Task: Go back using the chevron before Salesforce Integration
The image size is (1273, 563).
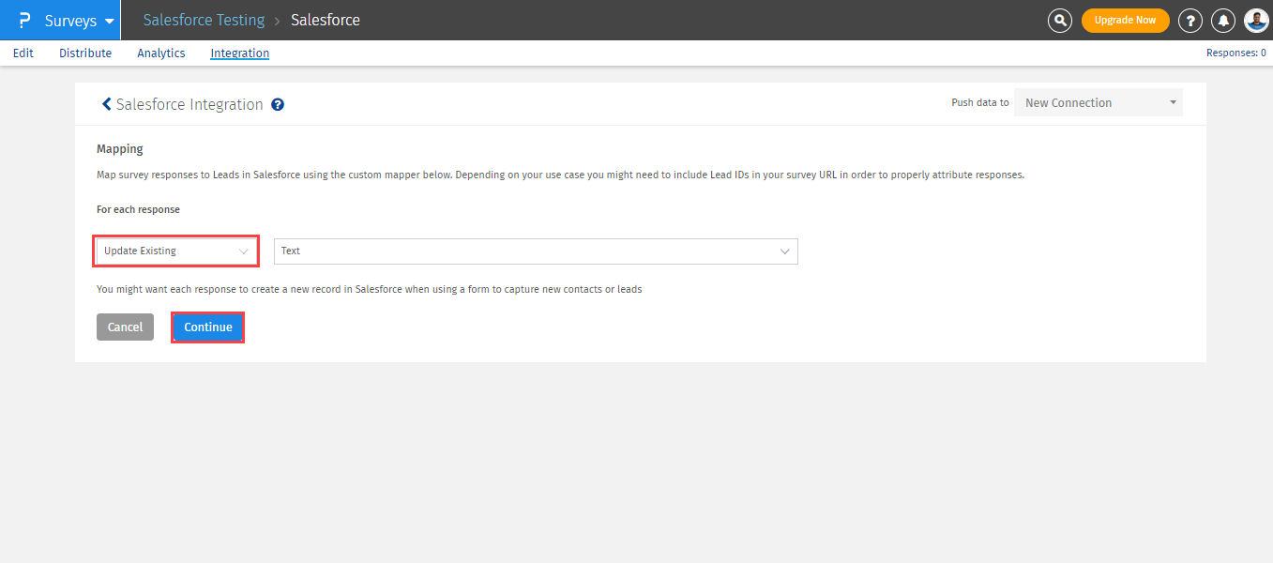Action: click(x=106, y=104)
